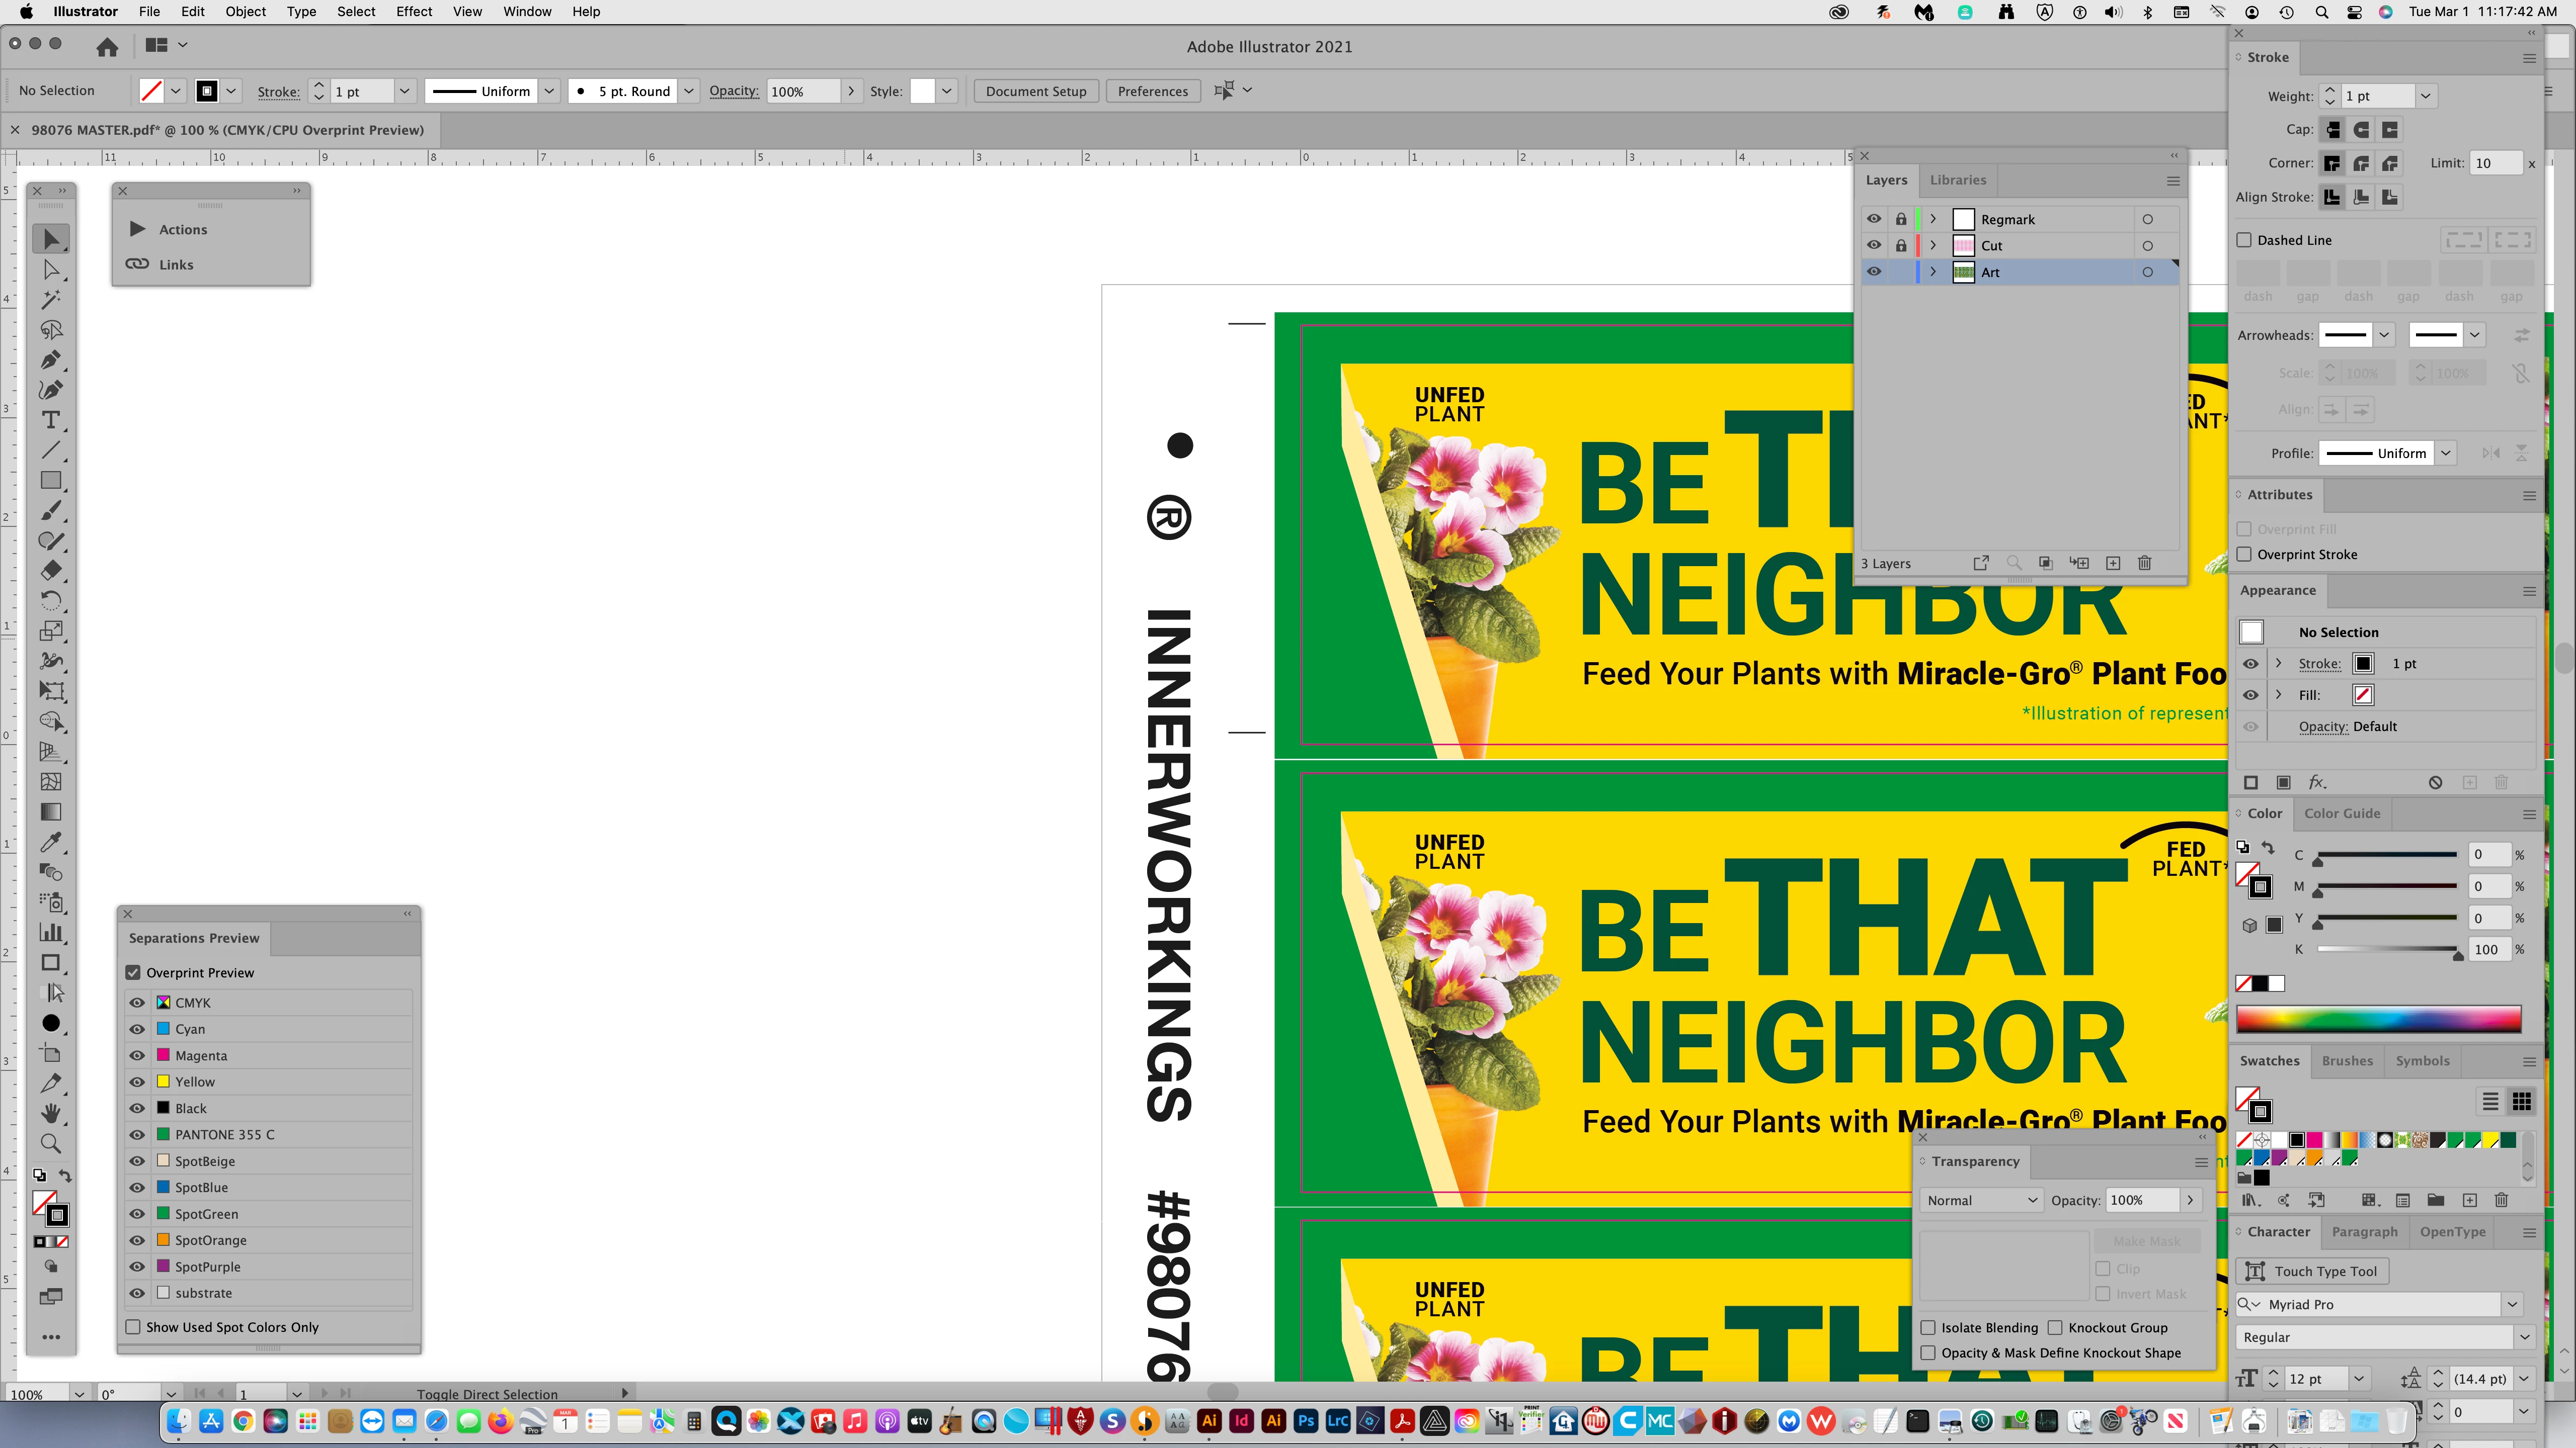Select the Direct Selection tool
Image resolution: width=2576 pixels, height=1448 pixels.
coord(51,270)
